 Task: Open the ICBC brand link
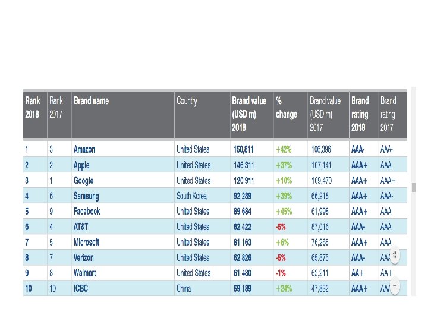click(x=81, y=288)
